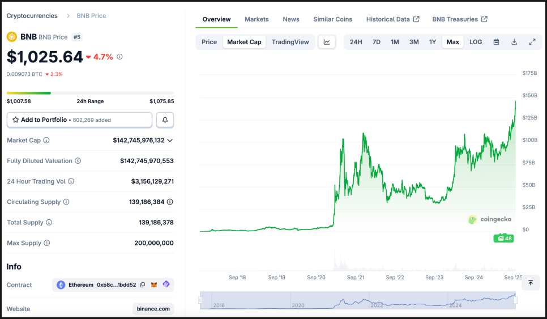Select the Market Cap chart toggle

tap(244, 42)
